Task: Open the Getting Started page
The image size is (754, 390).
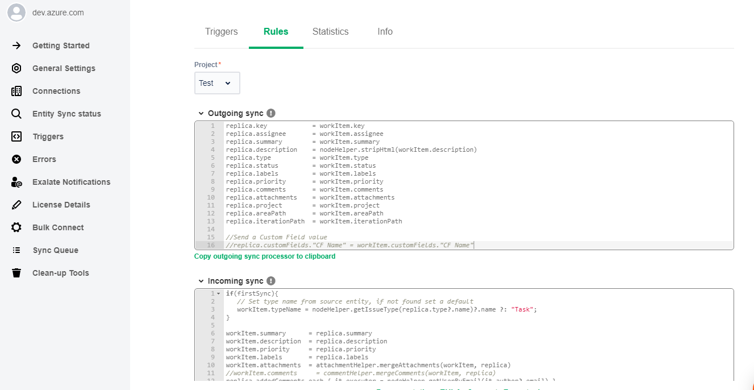Action: point(61,45)
